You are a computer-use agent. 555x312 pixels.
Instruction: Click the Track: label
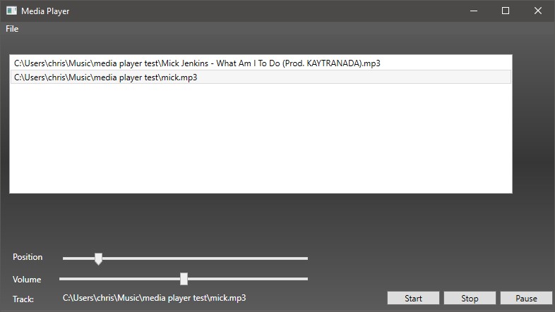(x=23, y=299)
